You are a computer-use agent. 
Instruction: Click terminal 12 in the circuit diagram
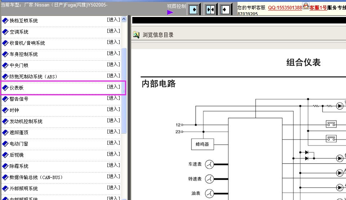coord(179,125)
